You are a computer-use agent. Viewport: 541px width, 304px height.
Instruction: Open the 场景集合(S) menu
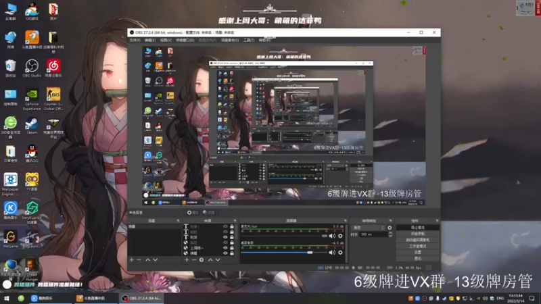(x=230, y=41)
